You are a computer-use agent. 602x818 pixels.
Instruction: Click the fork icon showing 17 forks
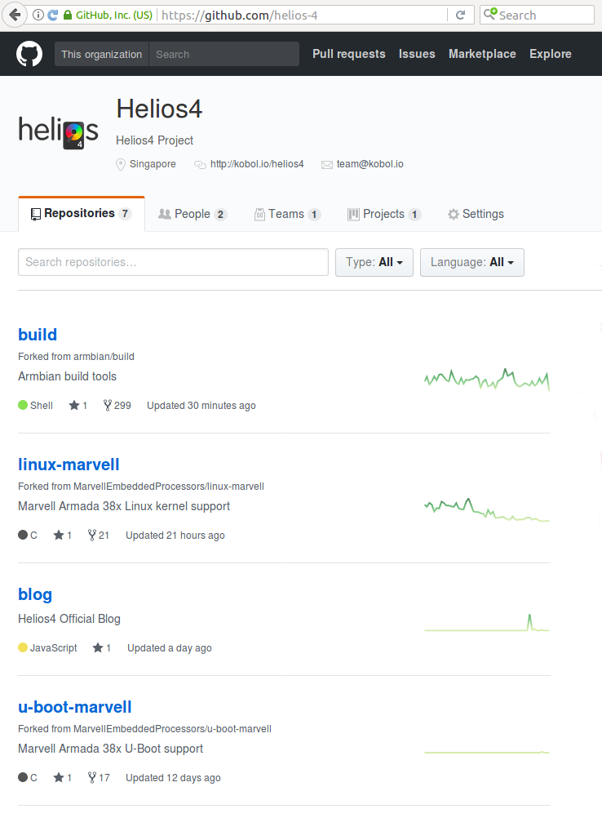[91, 778]
